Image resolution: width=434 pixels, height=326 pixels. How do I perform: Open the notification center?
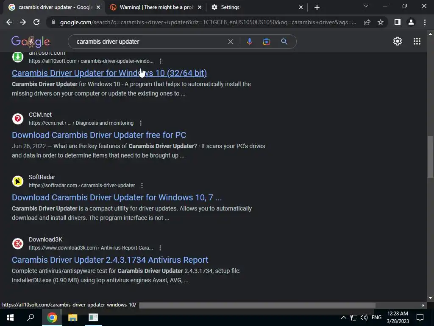(420, 318)
